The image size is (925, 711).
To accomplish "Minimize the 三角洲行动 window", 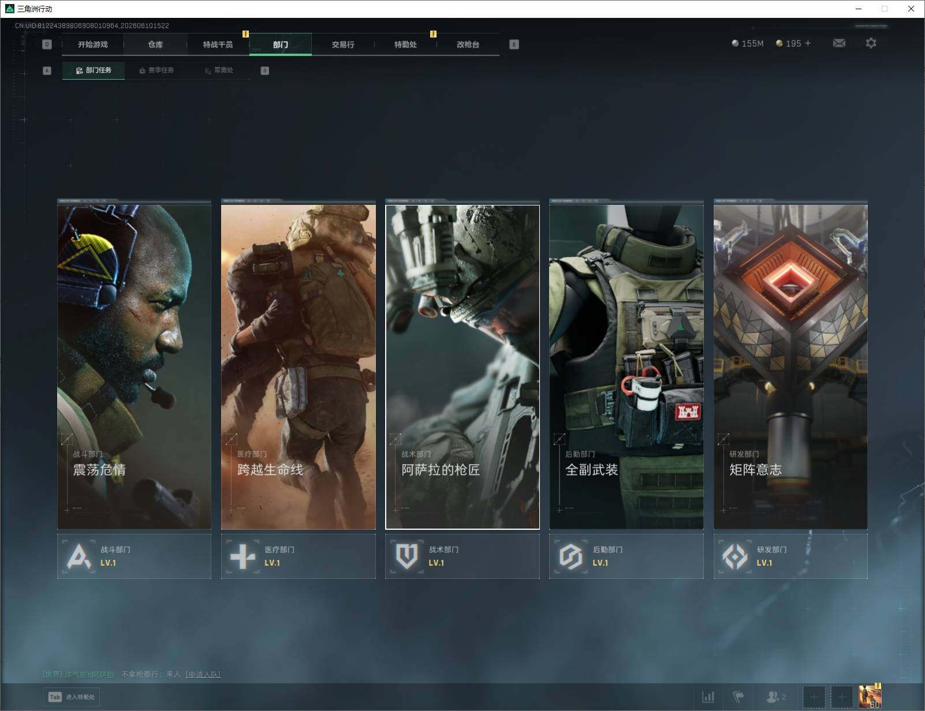I will [859, 9].
